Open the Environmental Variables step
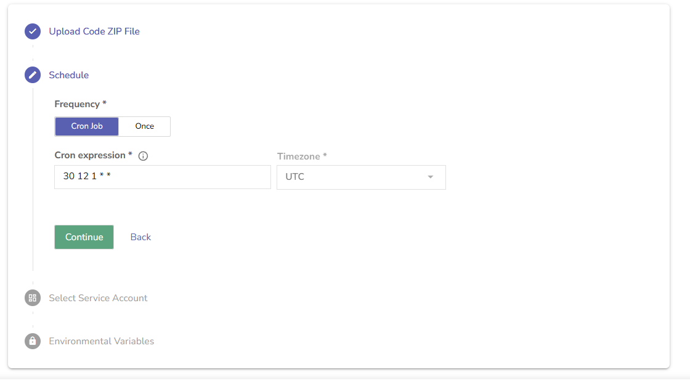Image resolution: width=690 pixels, height=388 pixels. [102, 341]
